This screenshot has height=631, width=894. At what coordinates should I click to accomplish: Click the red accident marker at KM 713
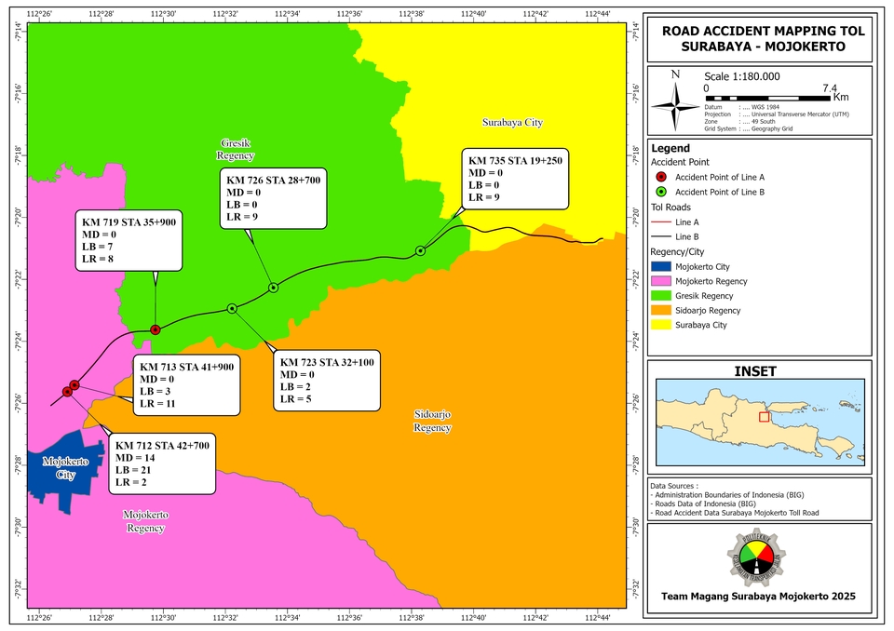point(74,385)
